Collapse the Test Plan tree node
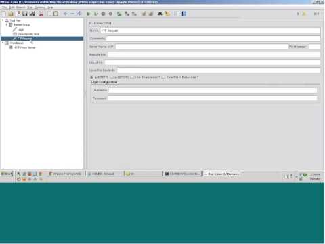The image size is (325, 244). tap(3, 20)
